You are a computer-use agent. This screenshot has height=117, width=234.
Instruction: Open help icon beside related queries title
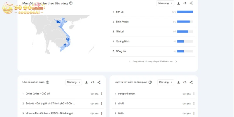(150, 82)
